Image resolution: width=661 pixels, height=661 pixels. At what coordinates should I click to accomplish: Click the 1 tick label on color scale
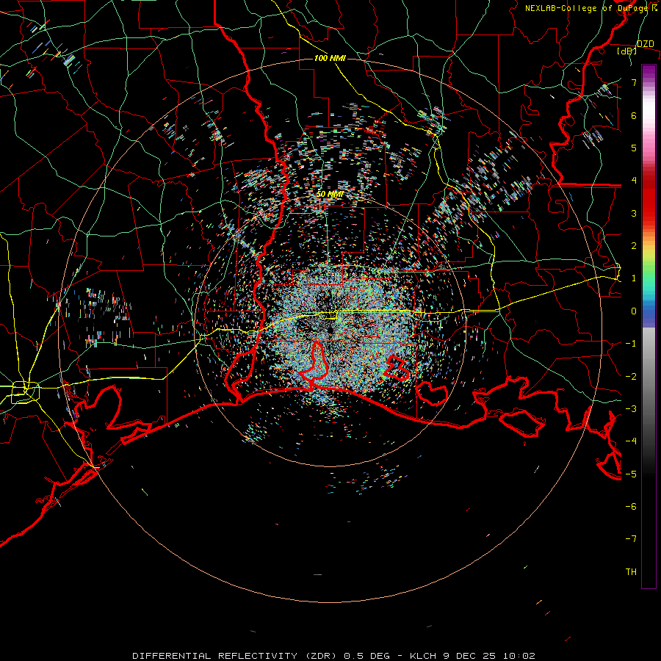634,278
